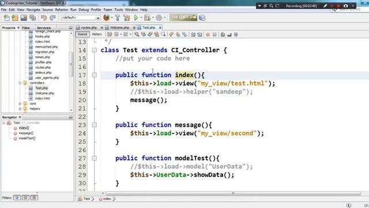Toggle Rectangular Selection icon in editor toolbar
Screen dimensions: 369x208
click(x=163, y=35)
